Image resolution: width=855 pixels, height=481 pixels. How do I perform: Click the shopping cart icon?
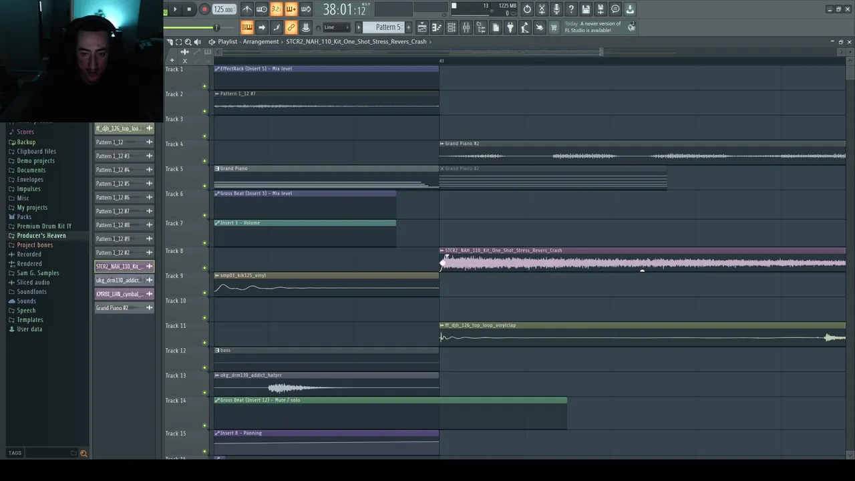pos(554,27)
